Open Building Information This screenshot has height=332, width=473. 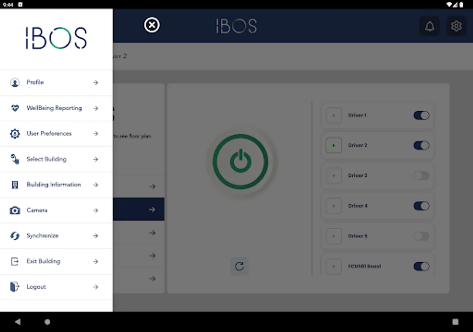click(x=56, y=185)
